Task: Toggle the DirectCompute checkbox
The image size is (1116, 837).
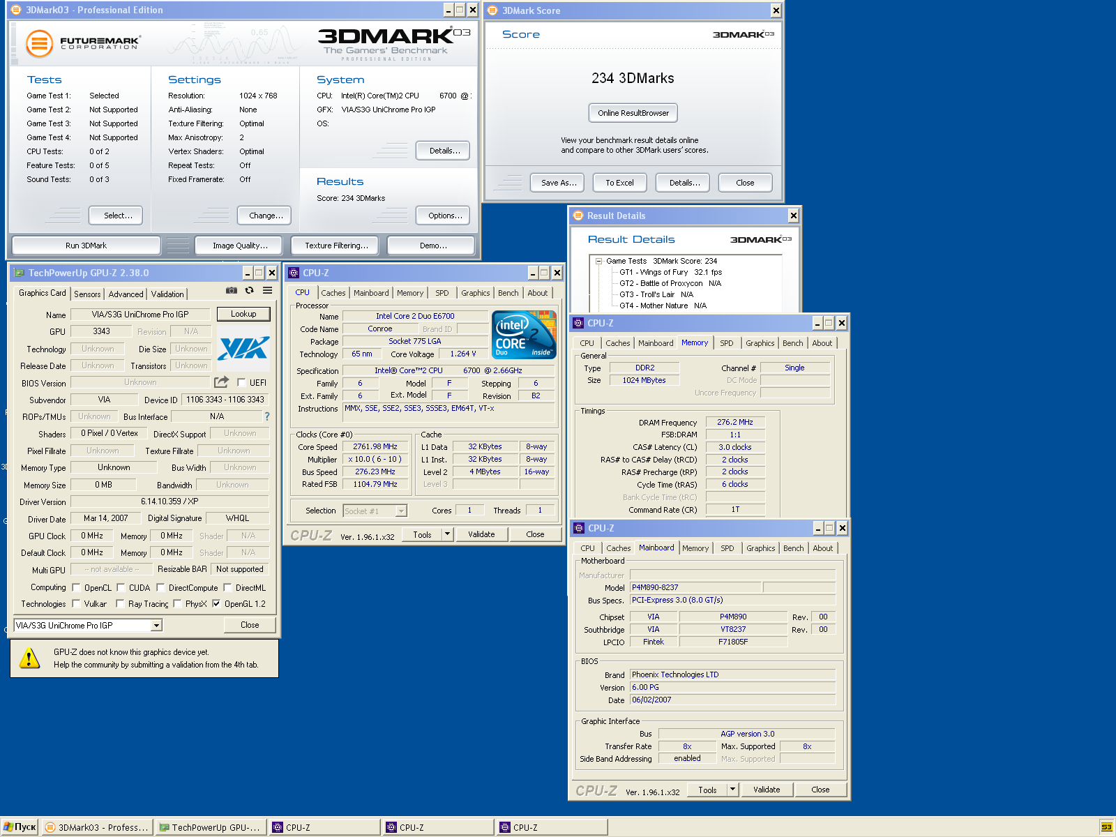Action: click(x=160, y=587)
